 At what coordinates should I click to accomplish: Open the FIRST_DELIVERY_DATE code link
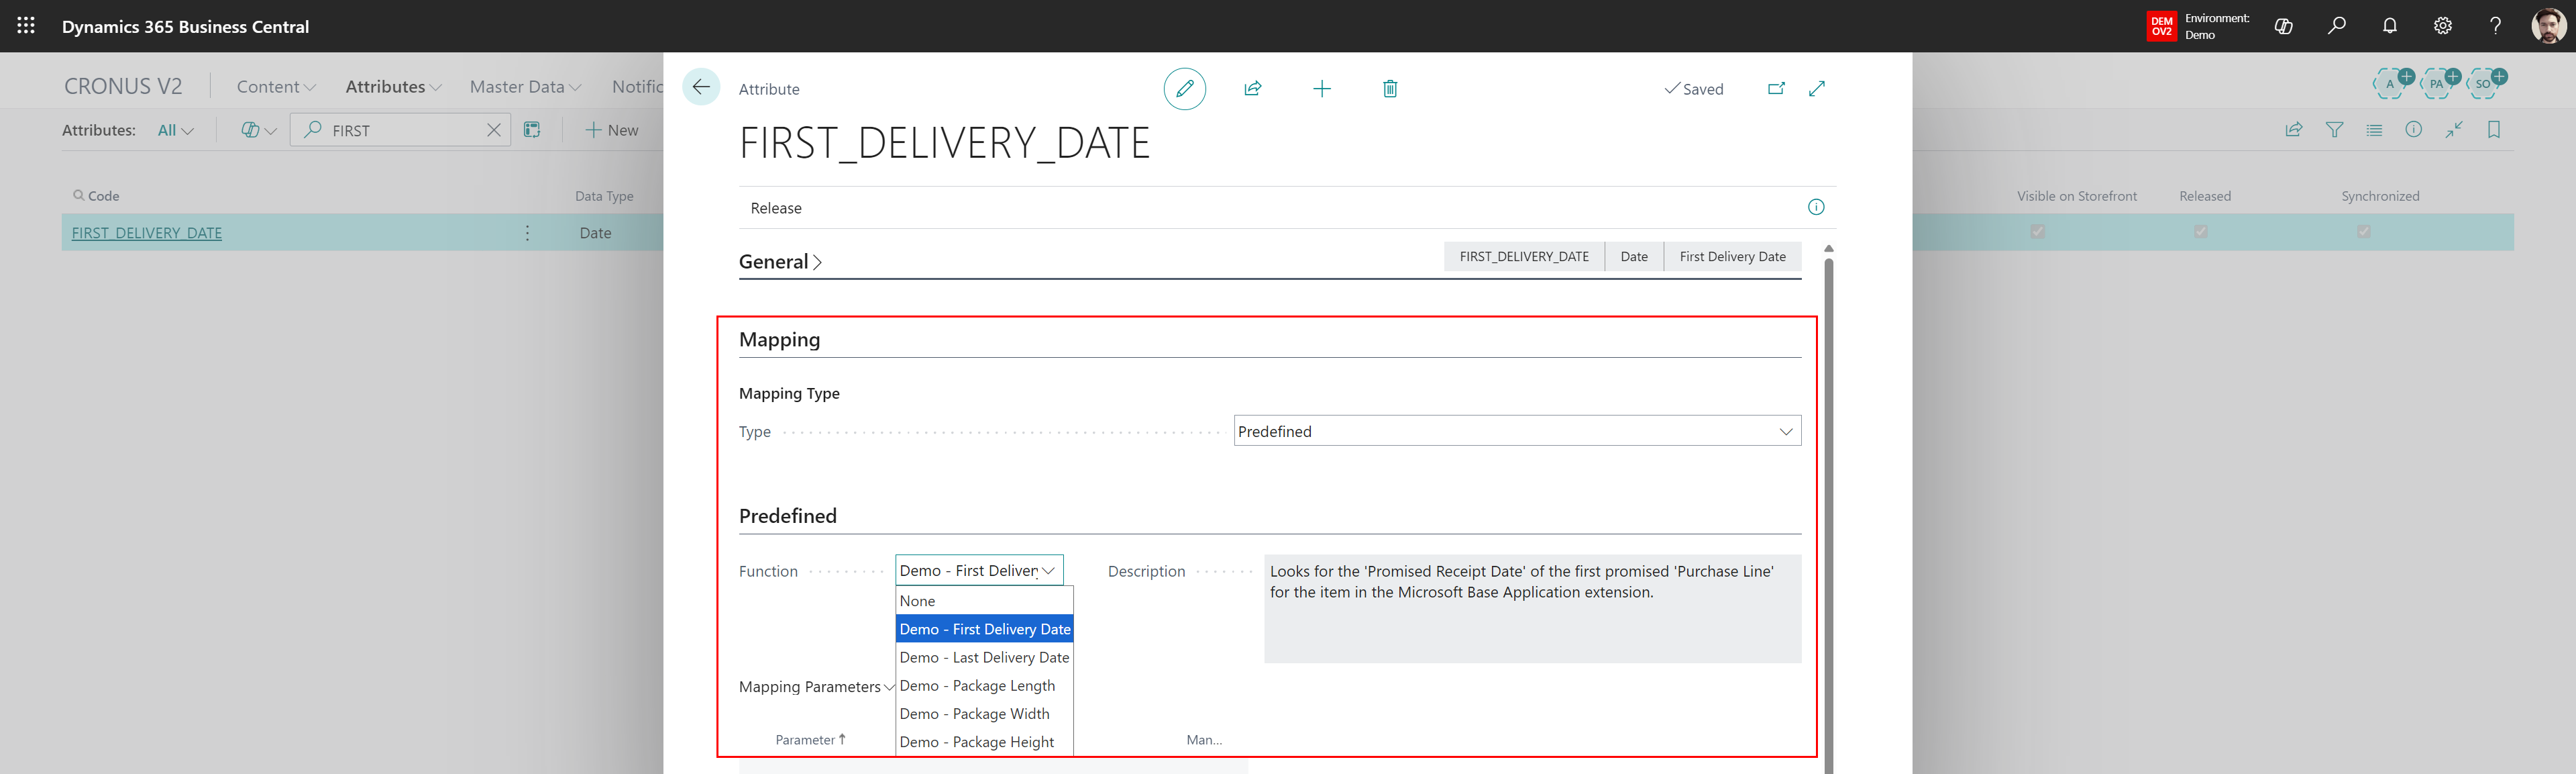pyautogui.click(x=147, y=234)
